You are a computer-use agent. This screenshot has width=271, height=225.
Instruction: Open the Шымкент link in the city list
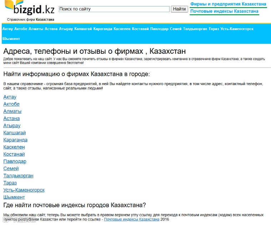(14, 197)
